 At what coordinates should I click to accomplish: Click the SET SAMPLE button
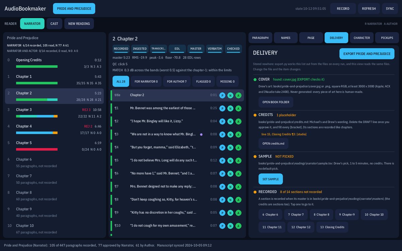click(271, 179)
